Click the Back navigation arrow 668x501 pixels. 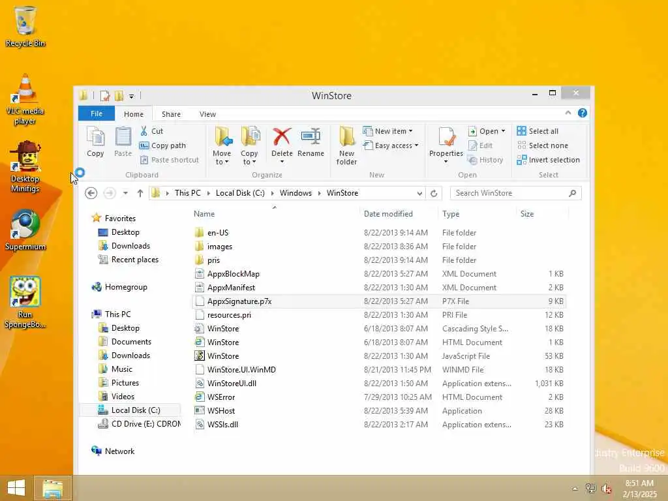tap(91, 193)
